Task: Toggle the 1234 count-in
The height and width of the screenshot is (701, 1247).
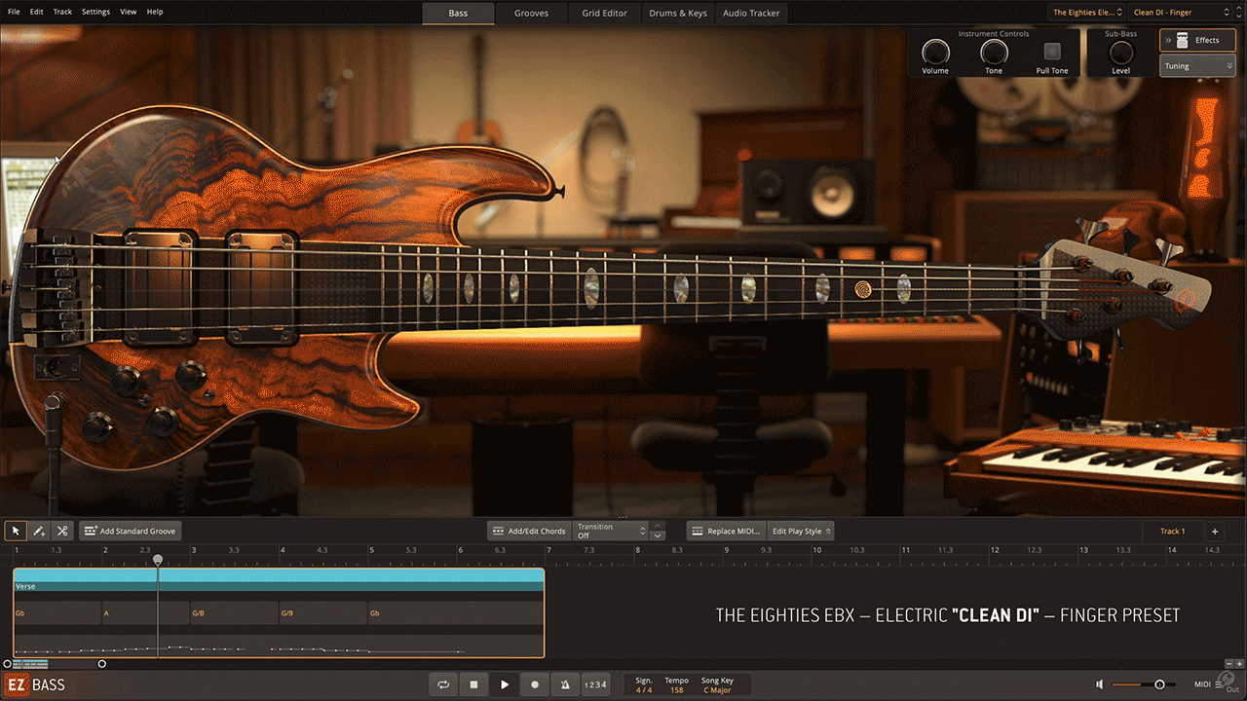Action: [x=595, y=684]
